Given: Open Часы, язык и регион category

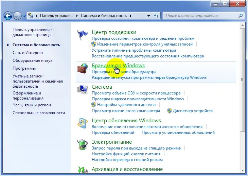Looking at the screenshot, I should pyautogui.click(x=32, y=105).
